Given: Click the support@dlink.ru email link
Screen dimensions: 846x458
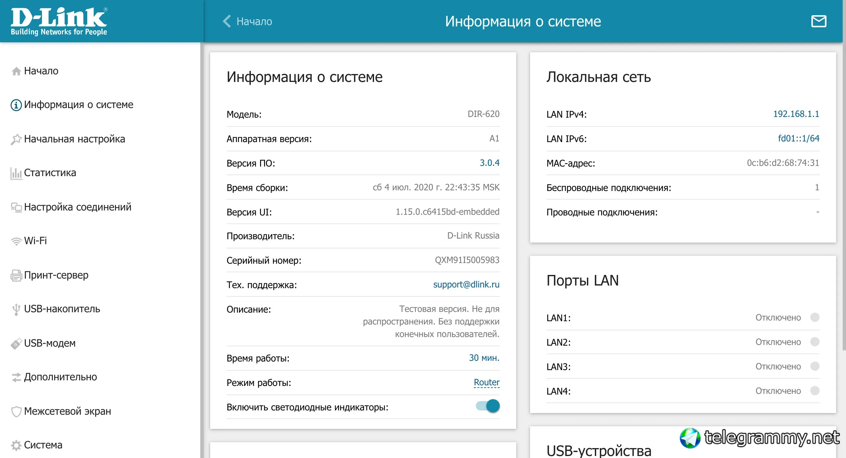Looking at the screenshot, I should point(466,285).
